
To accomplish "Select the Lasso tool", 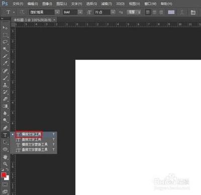I will 5,42.
